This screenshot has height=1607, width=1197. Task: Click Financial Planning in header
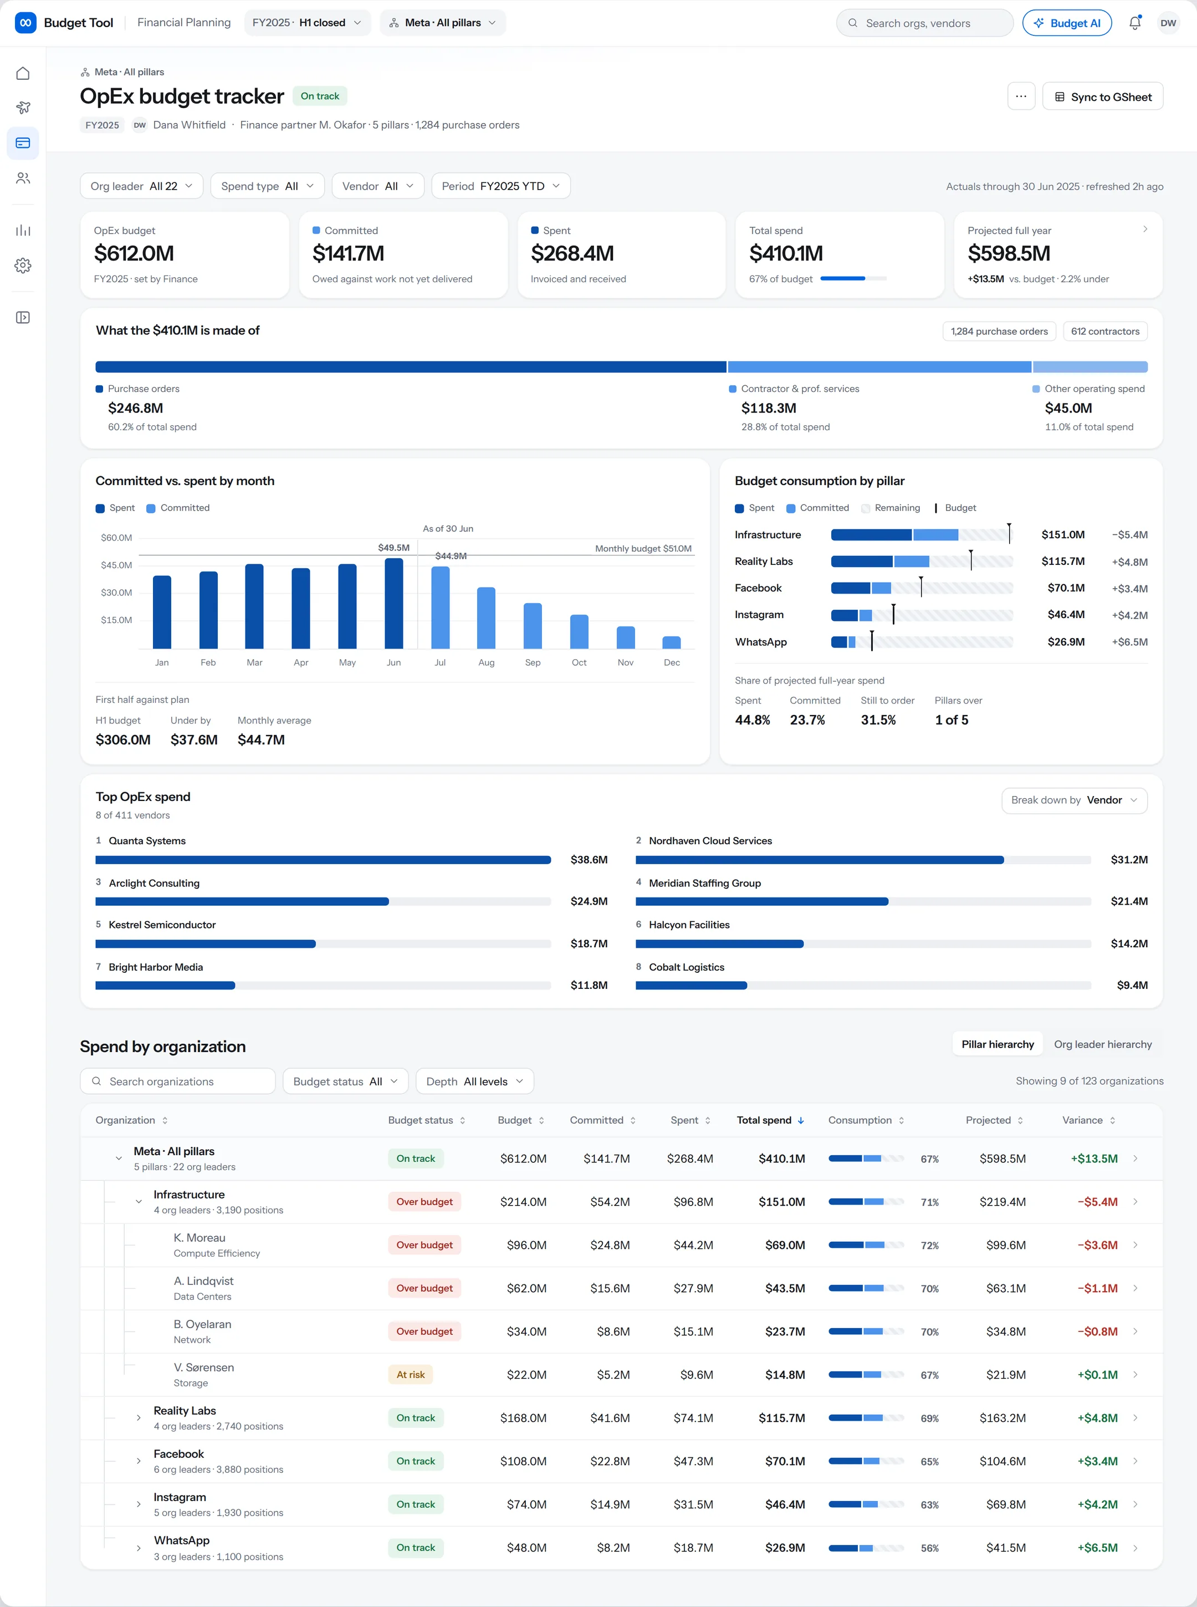184,23
